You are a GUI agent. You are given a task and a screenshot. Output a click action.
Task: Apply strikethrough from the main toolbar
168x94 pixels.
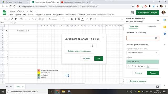pyautogui.click(x=79, y=19)
